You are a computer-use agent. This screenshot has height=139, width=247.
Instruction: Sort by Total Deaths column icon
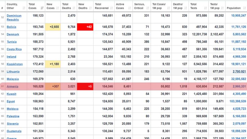74,8
